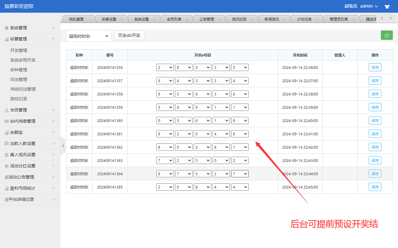Viewport: 398px width, 248px height.
Task: Open 系统彩预开奖 in the sidebar
Action: 23,60
